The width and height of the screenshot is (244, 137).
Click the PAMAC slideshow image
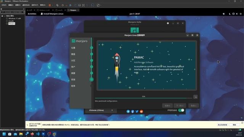146,65
